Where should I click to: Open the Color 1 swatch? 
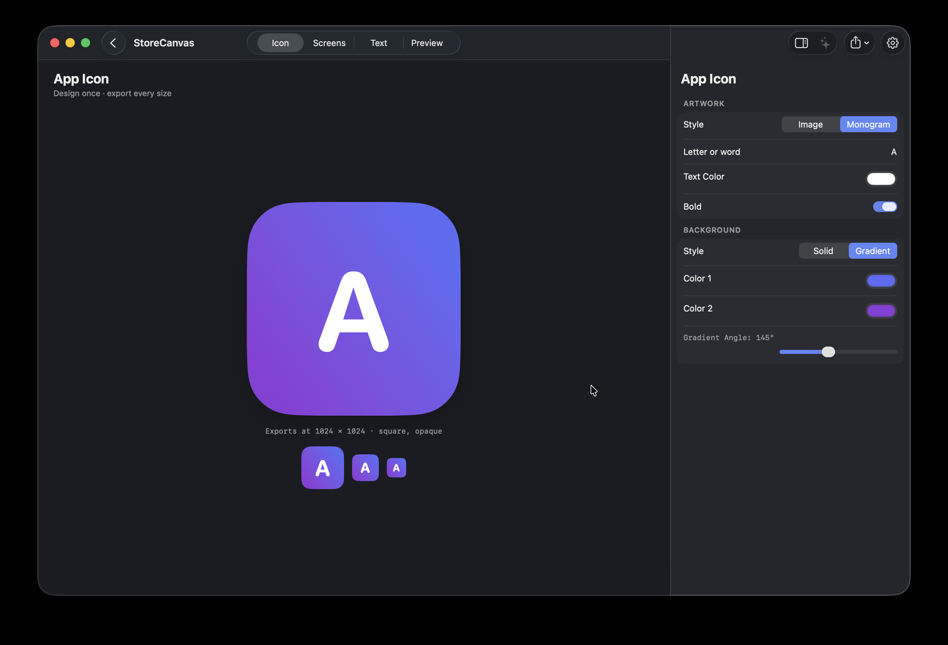click(x=880, y=281)
